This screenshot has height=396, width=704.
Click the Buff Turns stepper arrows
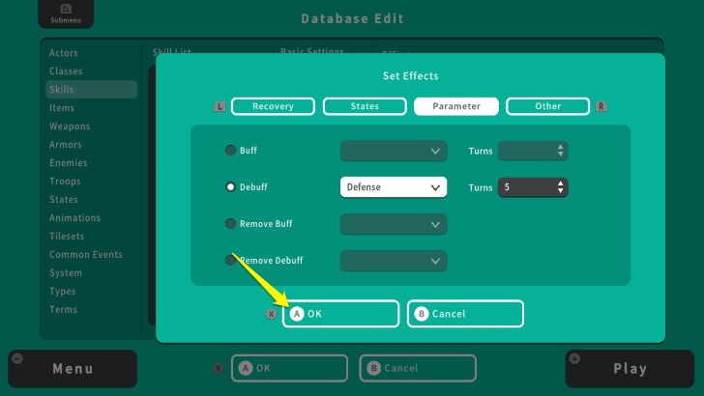[x=560, y=151]
